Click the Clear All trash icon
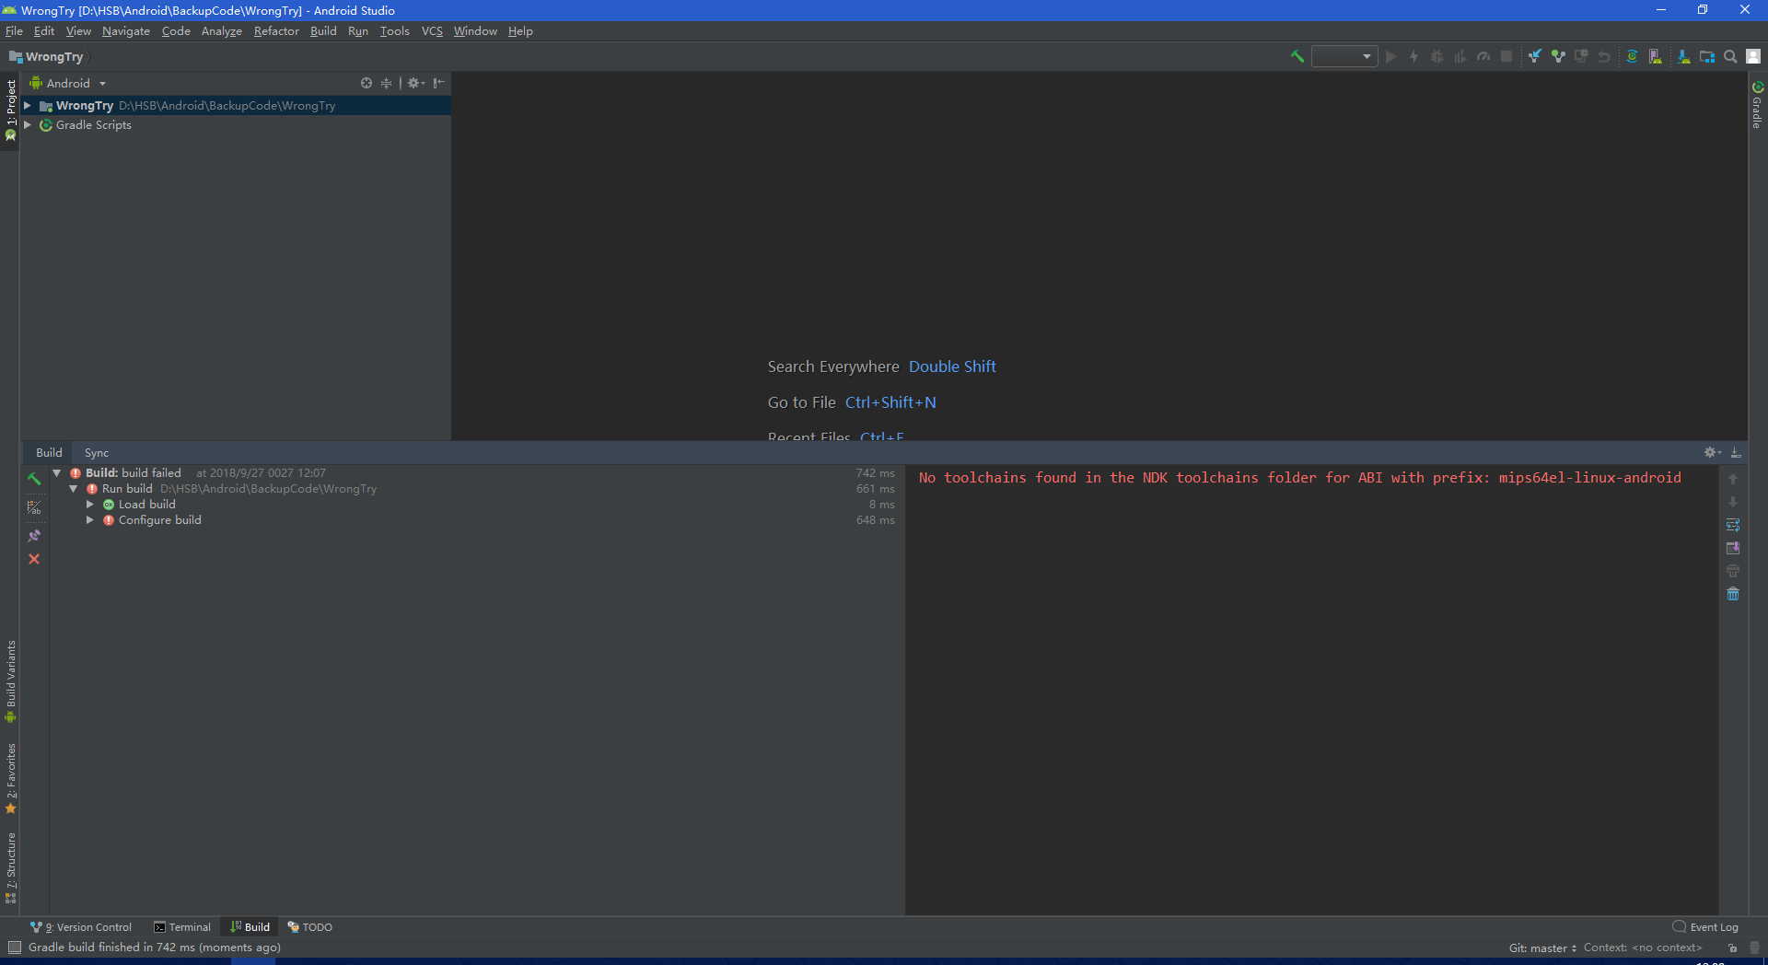The height and width of the screenshot is (965, 1768). (x=1733, y=594)
